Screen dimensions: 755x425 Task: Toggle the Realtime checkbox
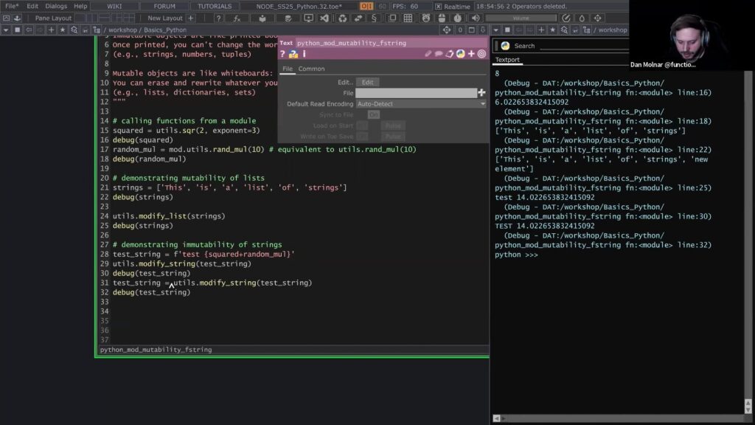click(x=438, y=6)
